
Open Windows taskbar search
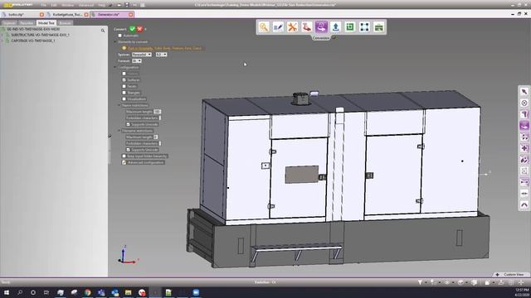(20, 292)
